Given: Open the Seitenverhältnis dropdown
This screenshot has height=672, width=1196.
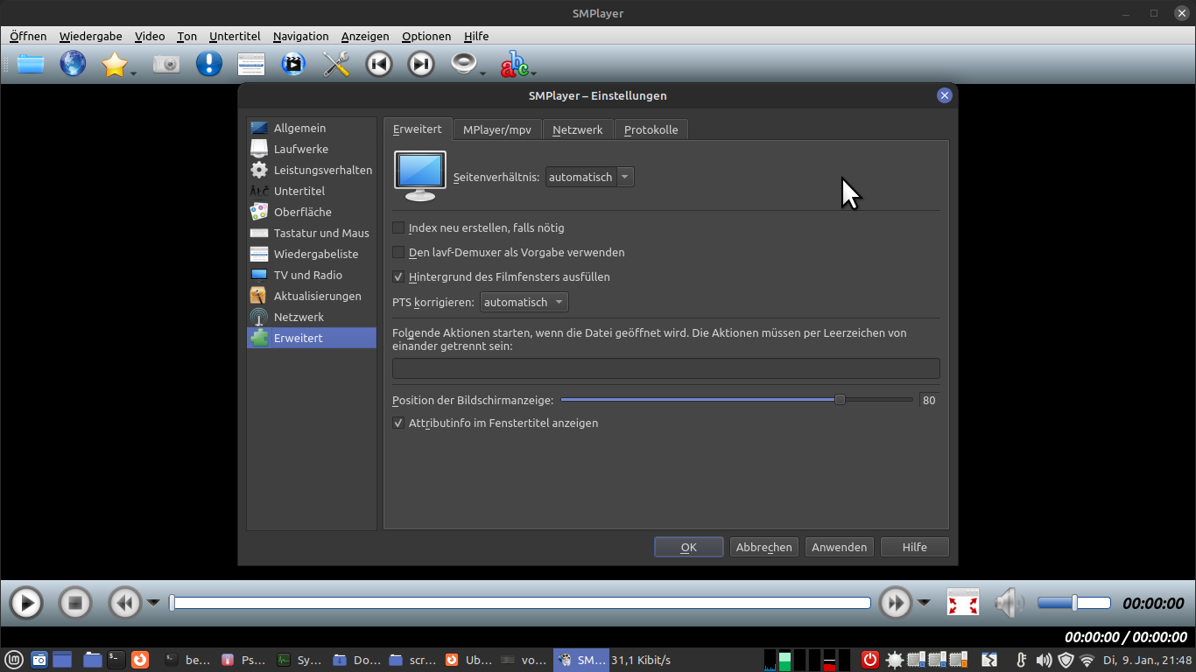Looking at the screenshot, I should tap(589, 177).
